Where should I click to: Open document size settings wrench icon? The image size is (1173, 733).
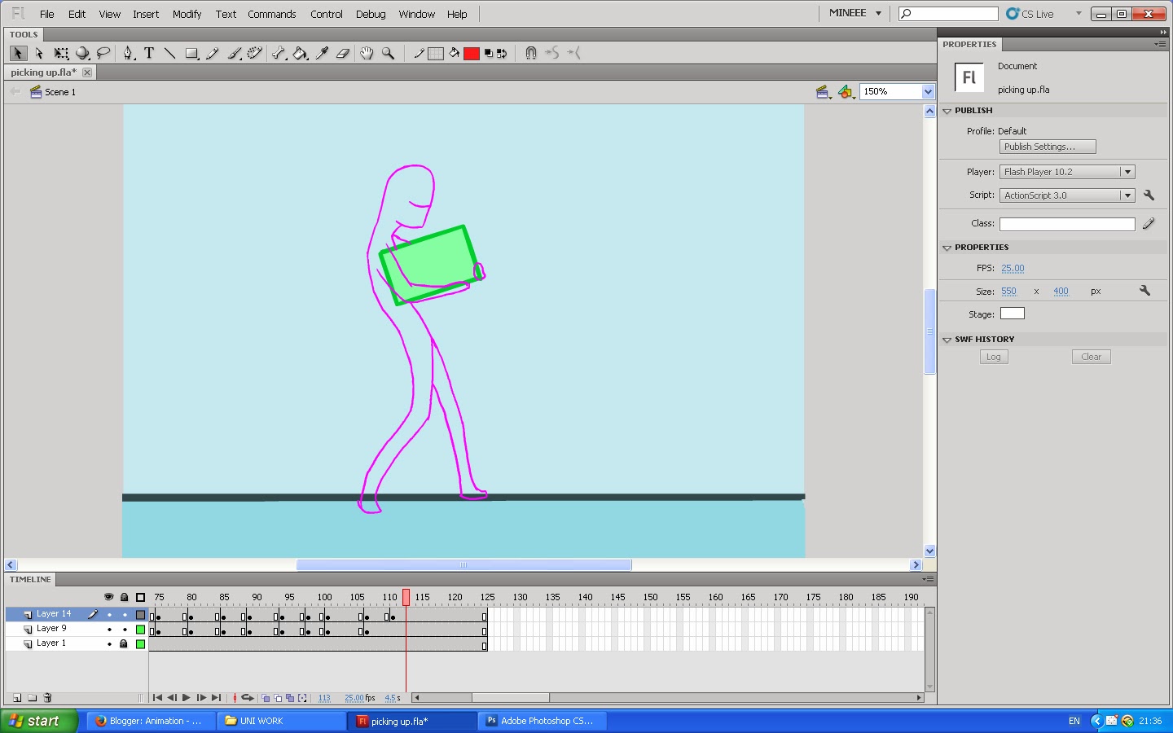(1144, 291)
